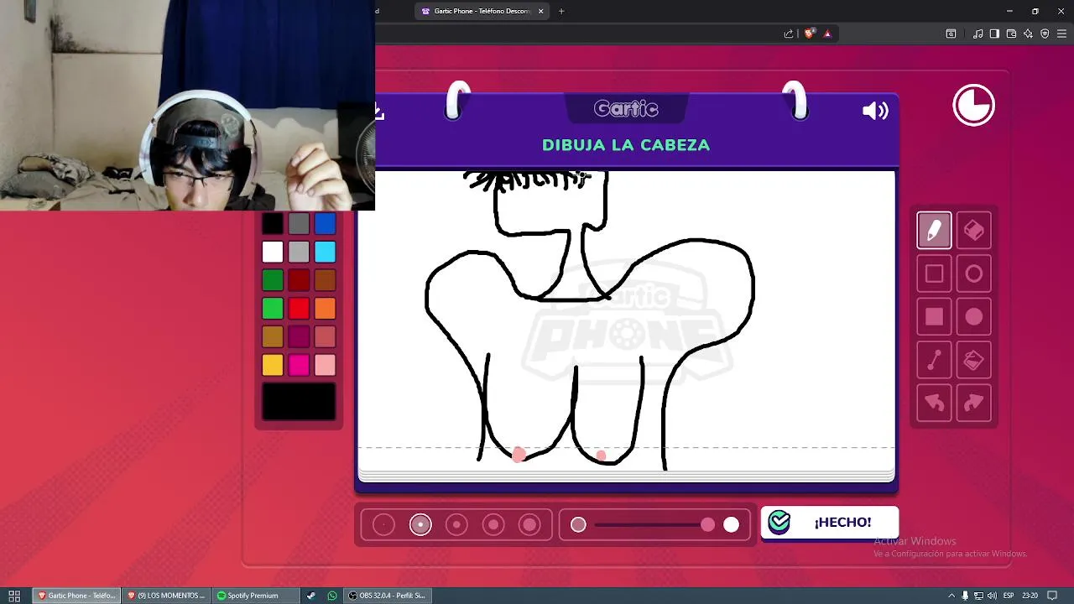Viewport: 1074px width, 604px height.
Task: Pick the white color swatch
Action: point(273,252)
